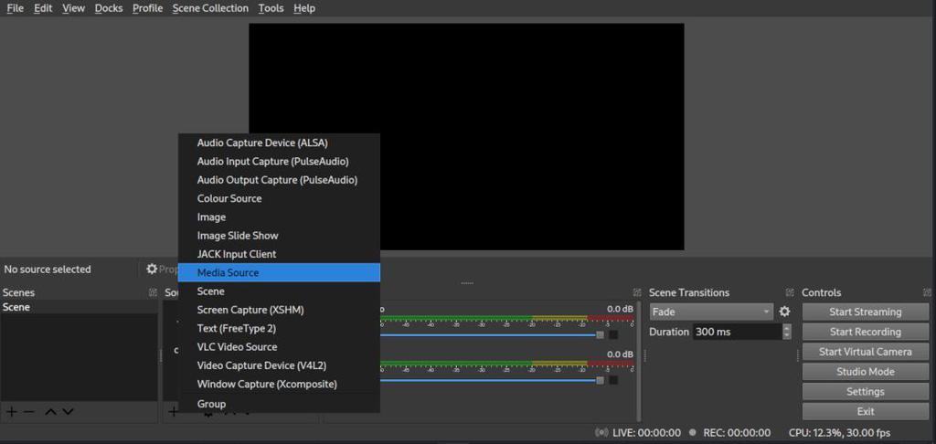Click the LIVE broadcast status icon
Viewport: 936px width, 444px height.
(601, 433)
